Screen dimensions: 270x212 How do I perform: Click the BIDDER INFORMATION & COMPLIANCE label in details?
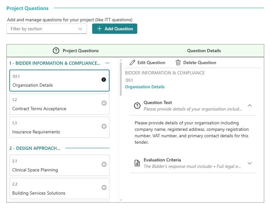coord(165,73)
